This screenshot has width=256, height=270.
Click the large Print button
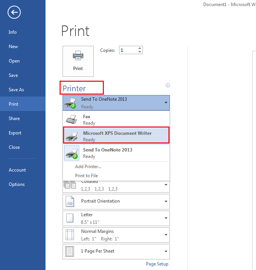[x=78, y=61]
